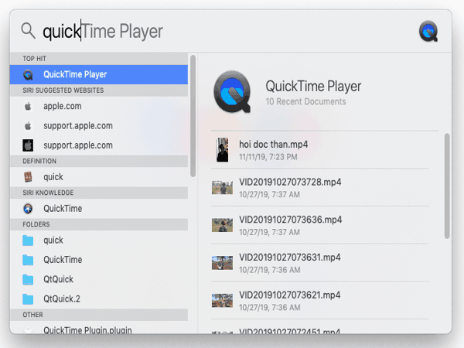The width and height of the screenshot is (464, 348).
Task: Open VID20191027073631.mp4 file name
Action: pyautogui.click(x=290, y=258)
